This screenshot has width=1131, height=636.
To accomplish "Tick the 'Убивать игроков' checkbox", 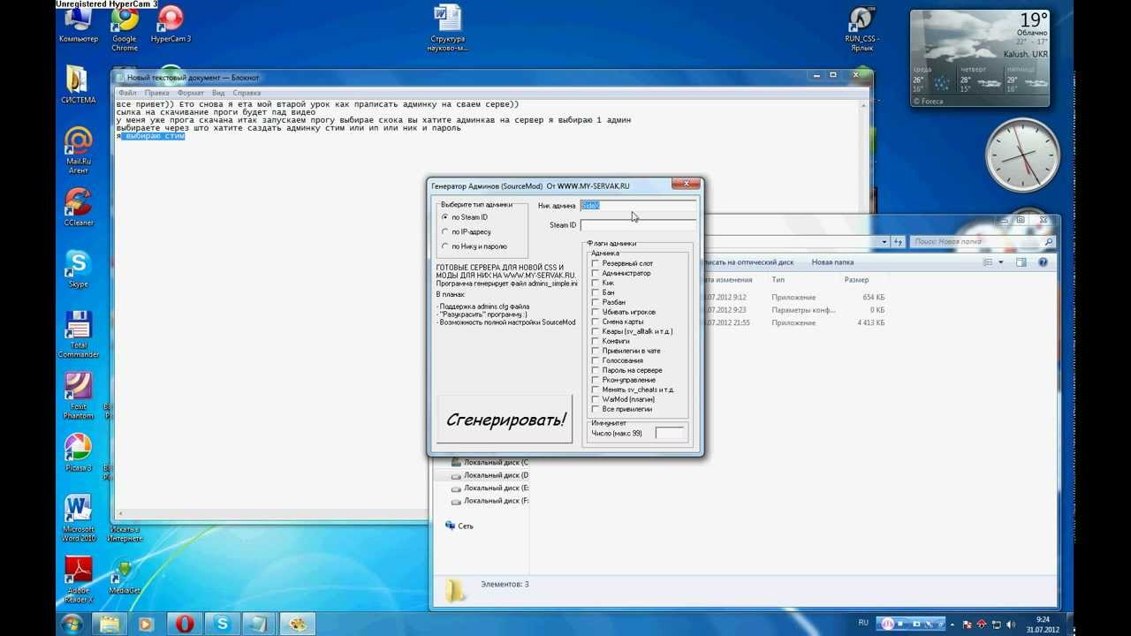I will coord(596,312).
